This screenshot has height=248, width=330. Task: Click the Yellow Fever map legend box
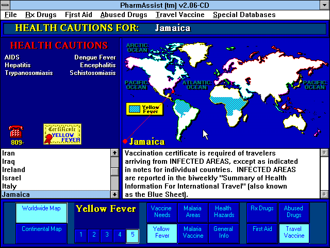(144, 109)
